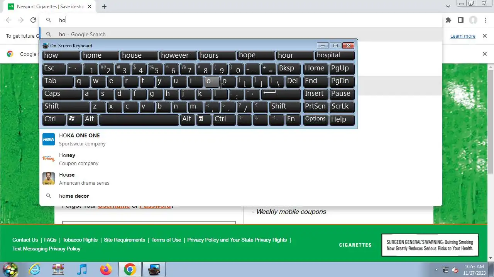Toggle Caps key on On-Screen Keyboard
The width and height of the screenshot is (494, 277).
pos(62,94)
